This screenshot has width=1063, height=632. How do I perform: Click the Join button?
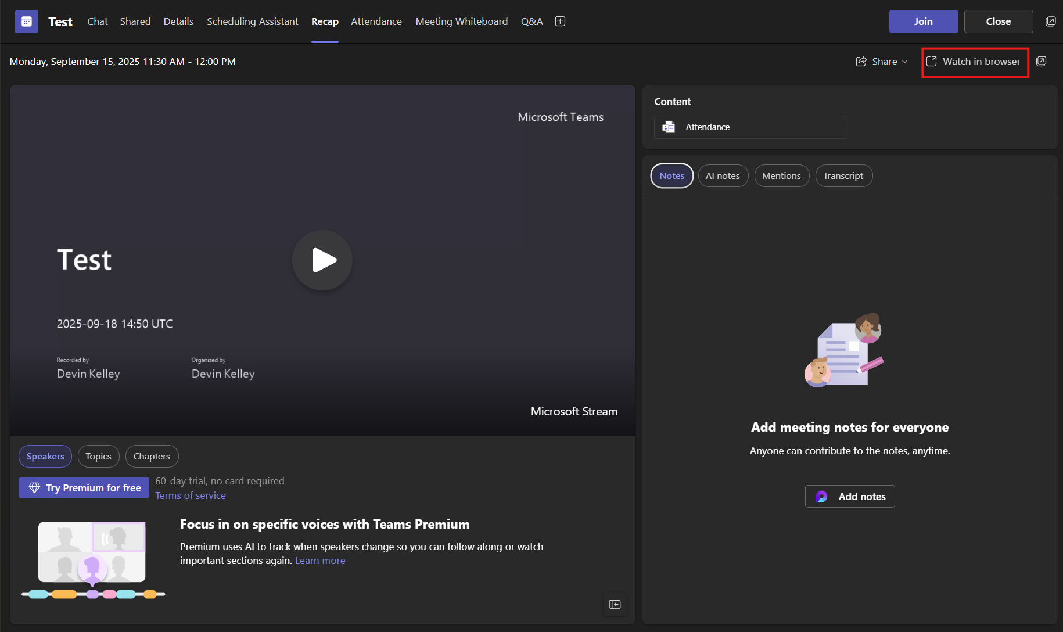923,21
